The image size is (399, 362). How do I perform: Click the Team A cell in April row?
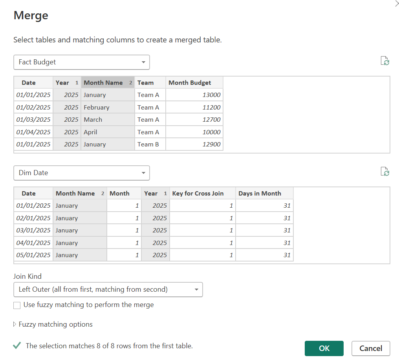[150, 132]
